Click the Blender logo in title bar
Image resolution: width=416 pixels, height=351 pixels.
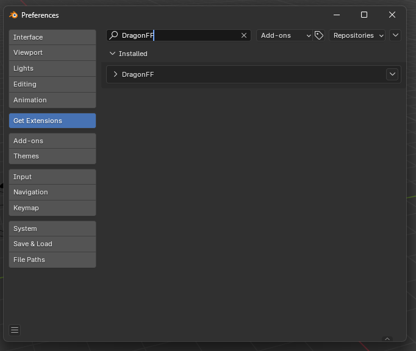tap(13, 15)
